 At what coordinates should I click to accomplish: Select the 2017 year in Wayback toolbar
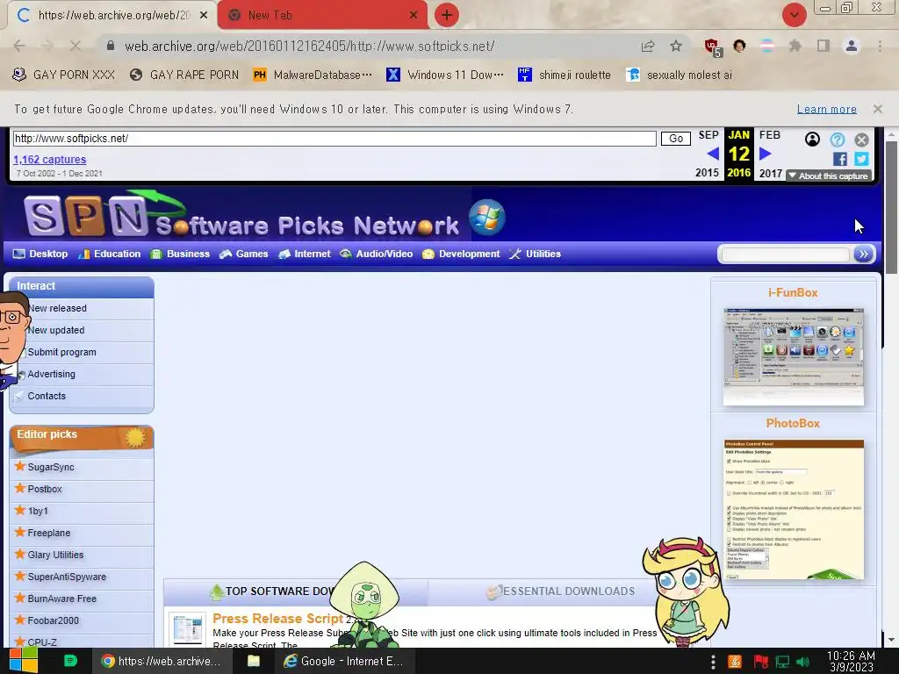(x=771, y=173)
